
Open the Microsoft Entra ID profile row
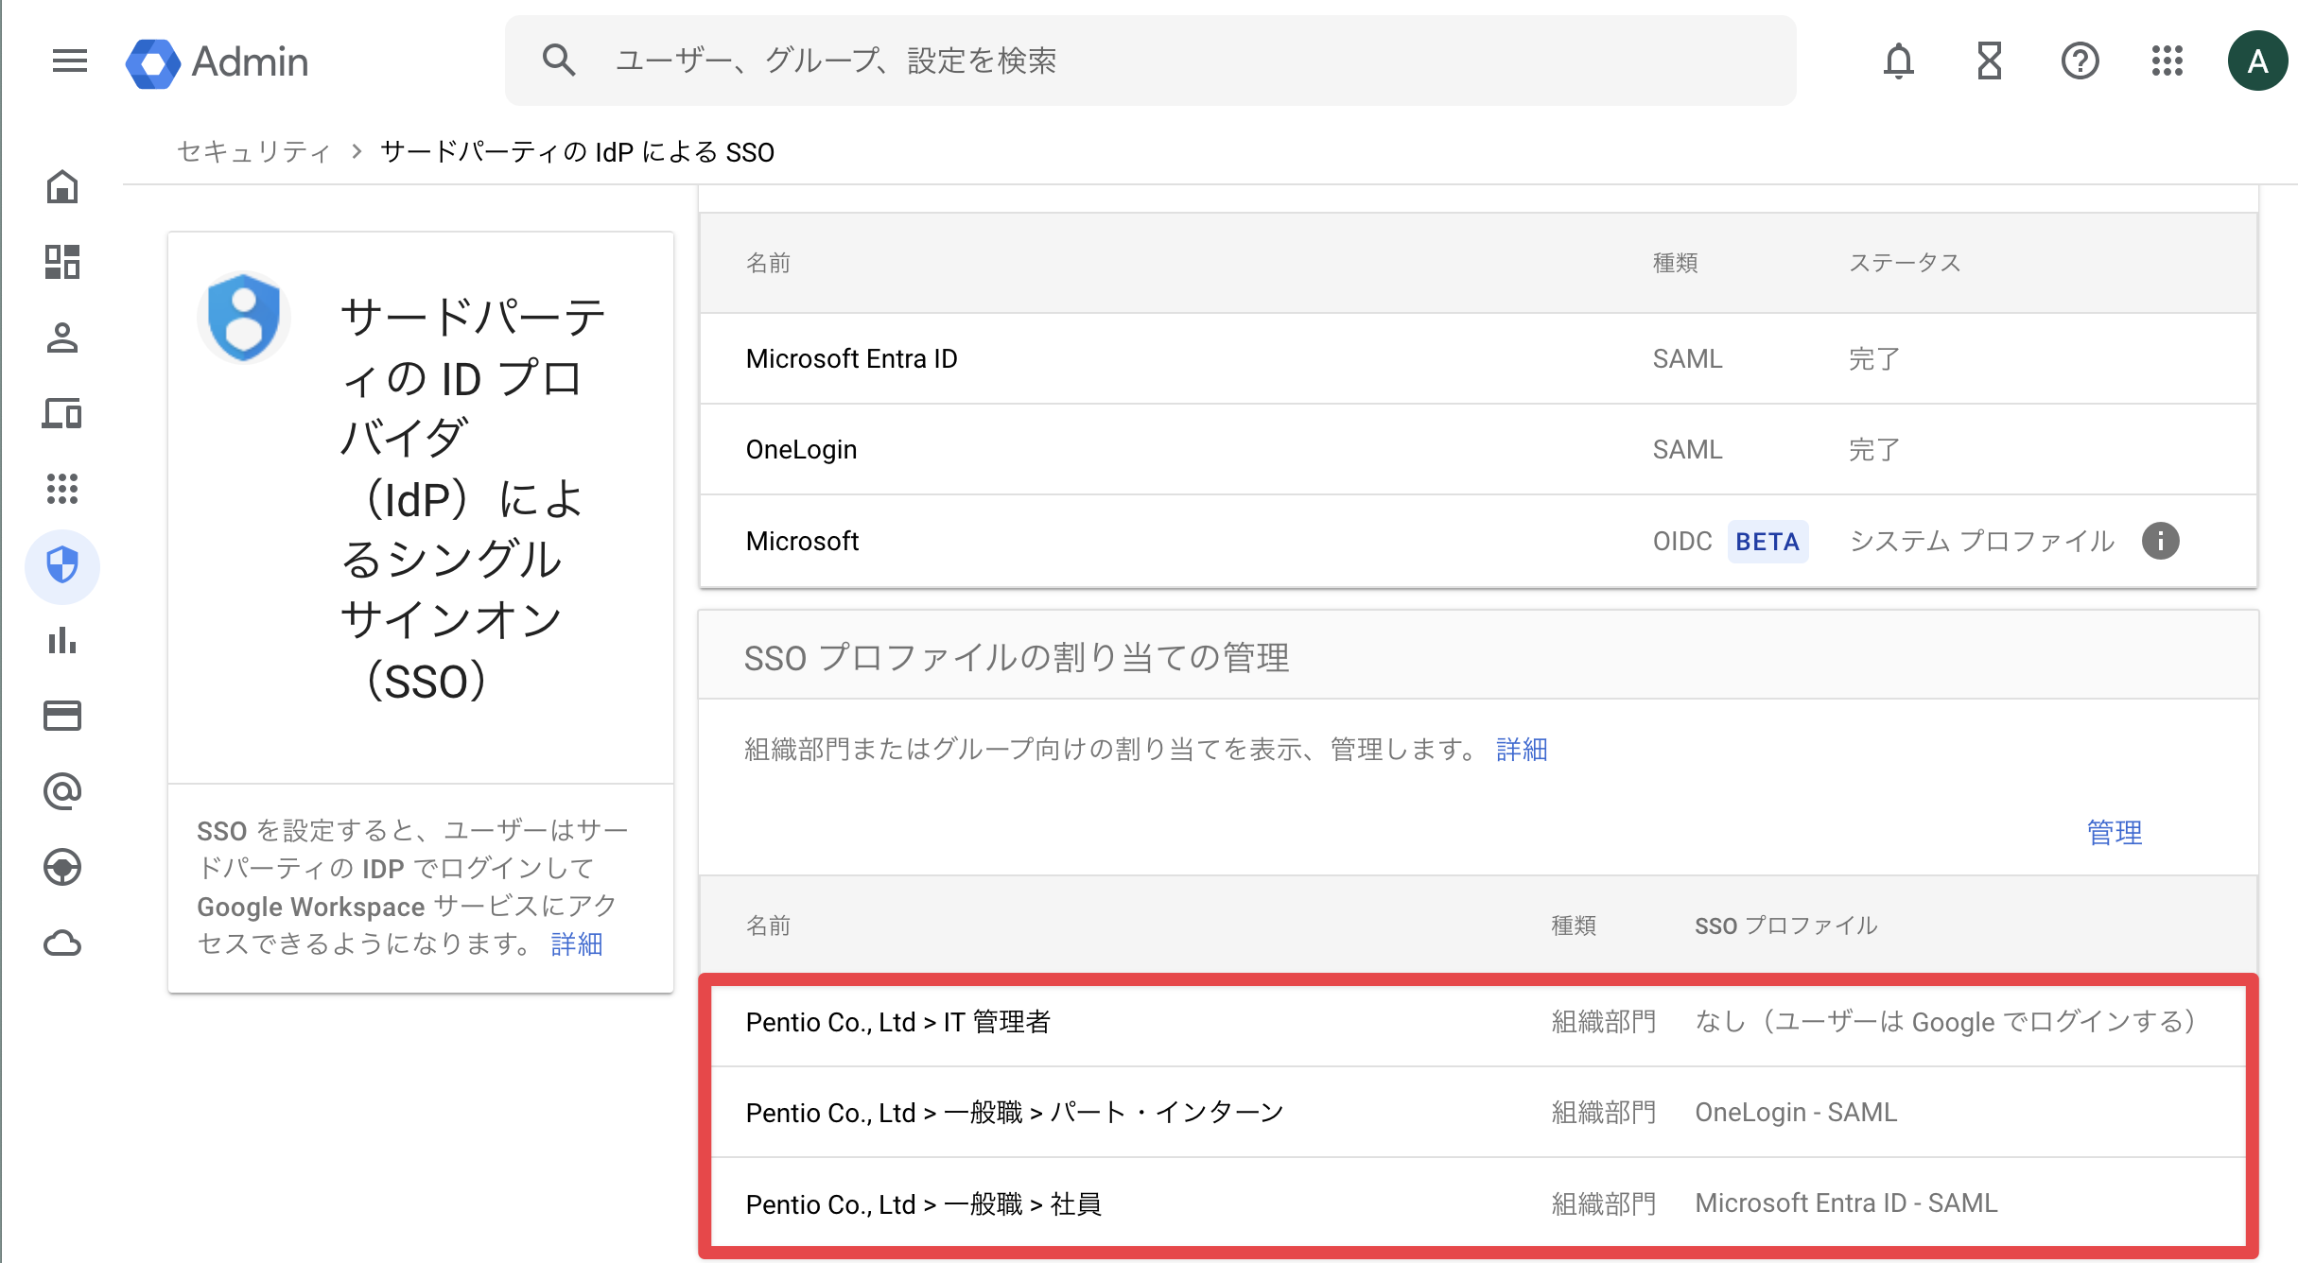[x=1478, y=358]
